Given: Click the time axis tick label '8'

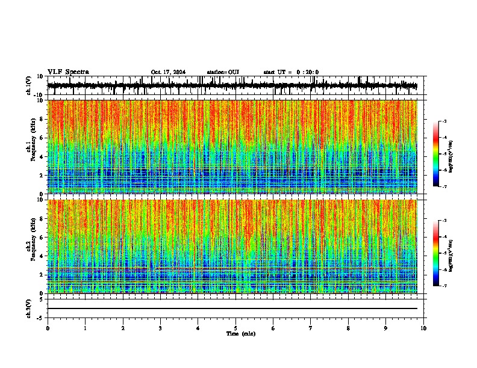Looking at the screenshot, I should (x=348, y=328).
